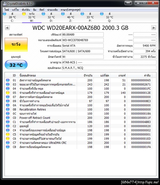The width and height of the screenshot is (160, 185).
Task: Click yellow caution icon of attribute C5
Action: [x=8, y=134]
